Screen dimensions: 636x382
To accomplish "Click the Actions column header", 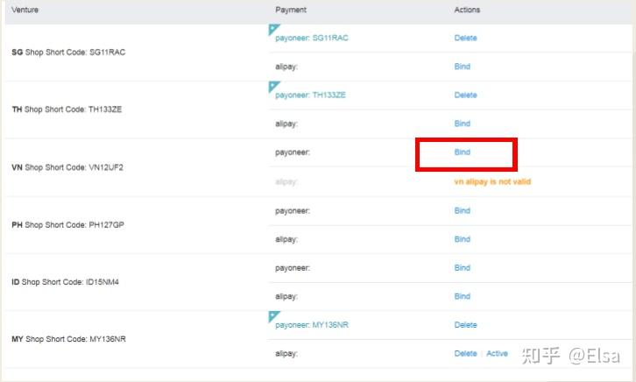I will [467, 10].
